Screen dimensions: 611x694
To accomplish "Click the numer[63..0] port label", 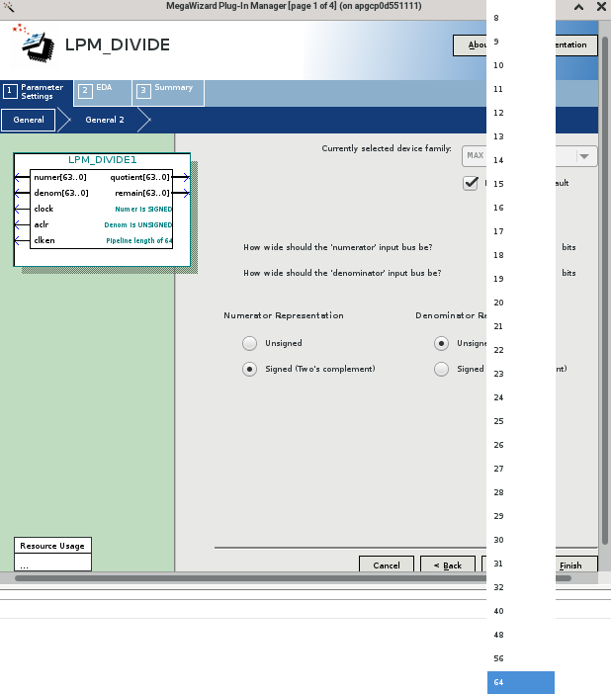I will point(60,178).
